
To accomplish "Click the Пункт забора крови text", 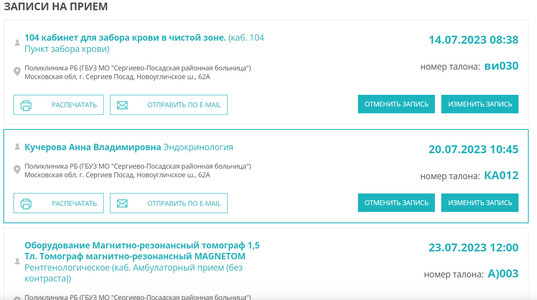I will click(x=67, y=49).
